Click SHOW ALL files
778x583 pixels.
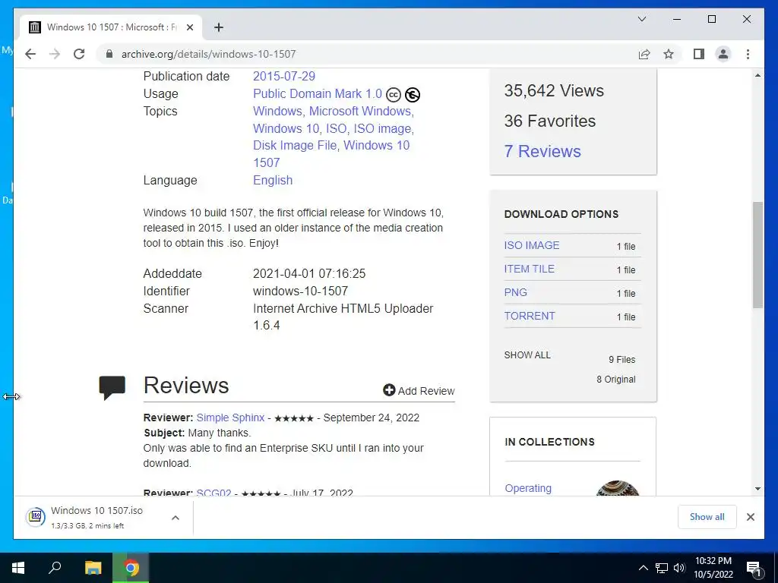(x=527, y=355)
